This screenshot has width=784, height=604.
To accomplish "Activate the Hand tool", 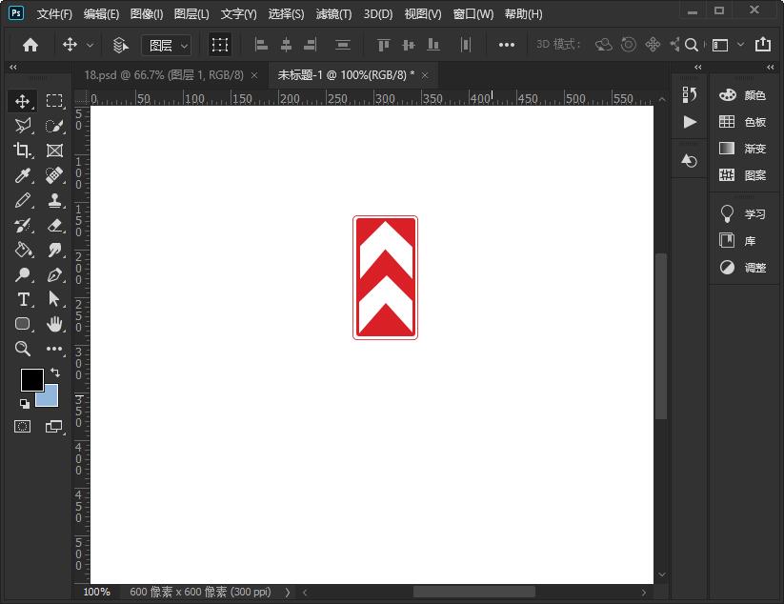I will pyautogui.click(x=54, y=324).
